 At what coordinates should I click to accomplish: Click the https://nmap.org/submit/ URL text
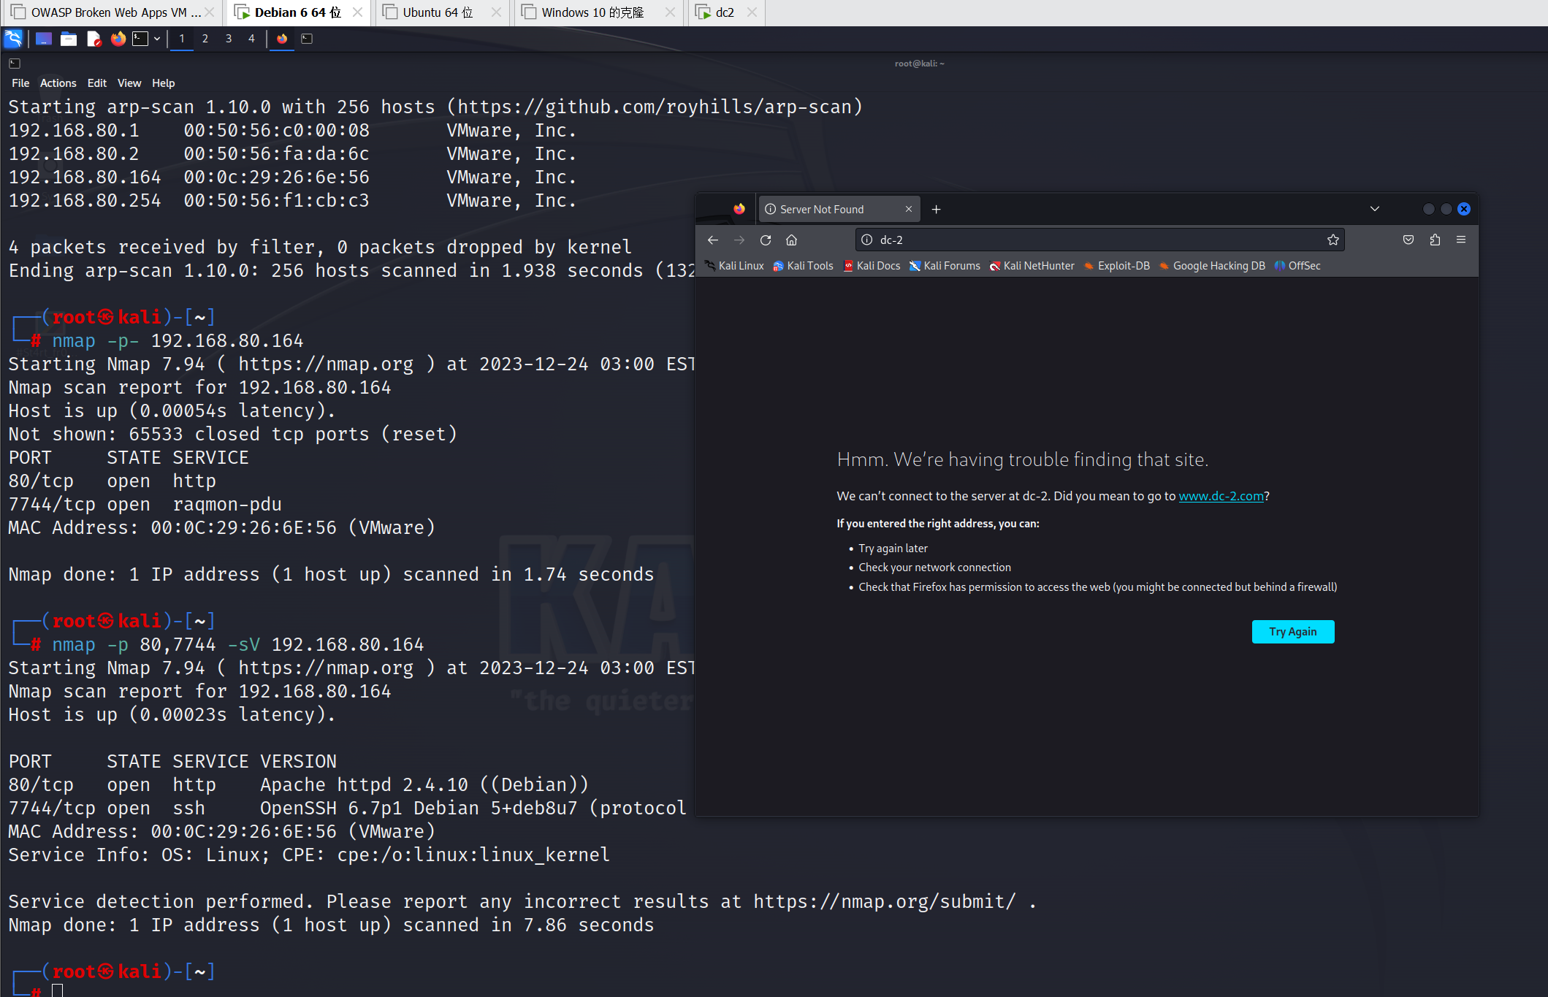[x=885, y=902]
